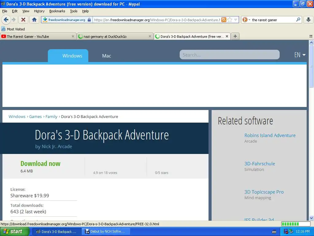314x236 pixels.
Task: Open the File menu
Action: coord(5,11)
